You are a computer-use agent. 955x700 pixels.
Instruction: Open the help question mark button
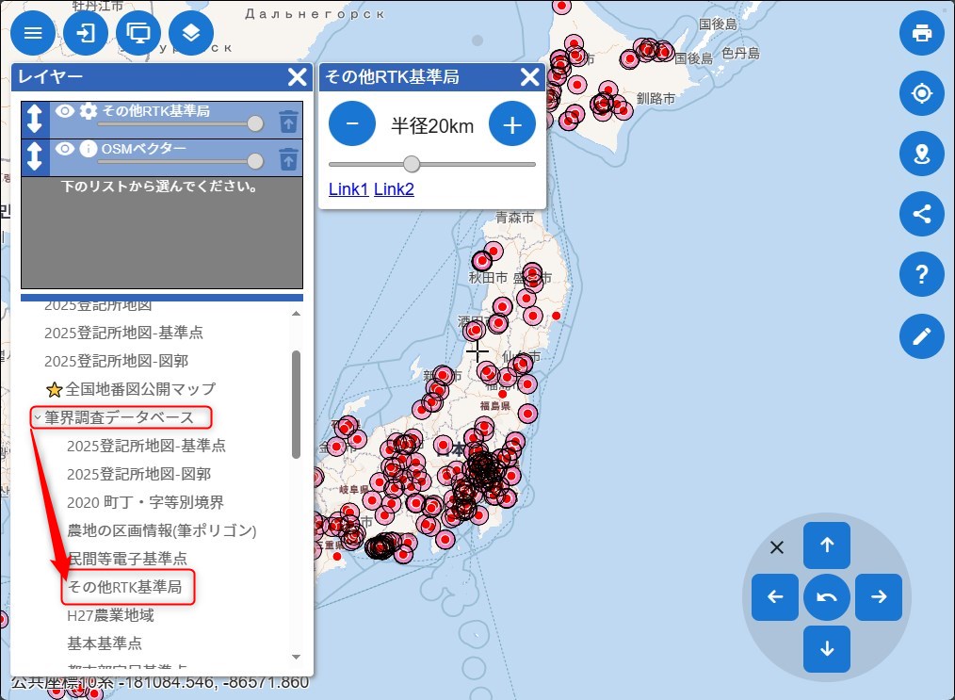point(921,274)
